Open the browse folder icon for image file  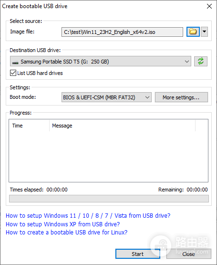193,32
